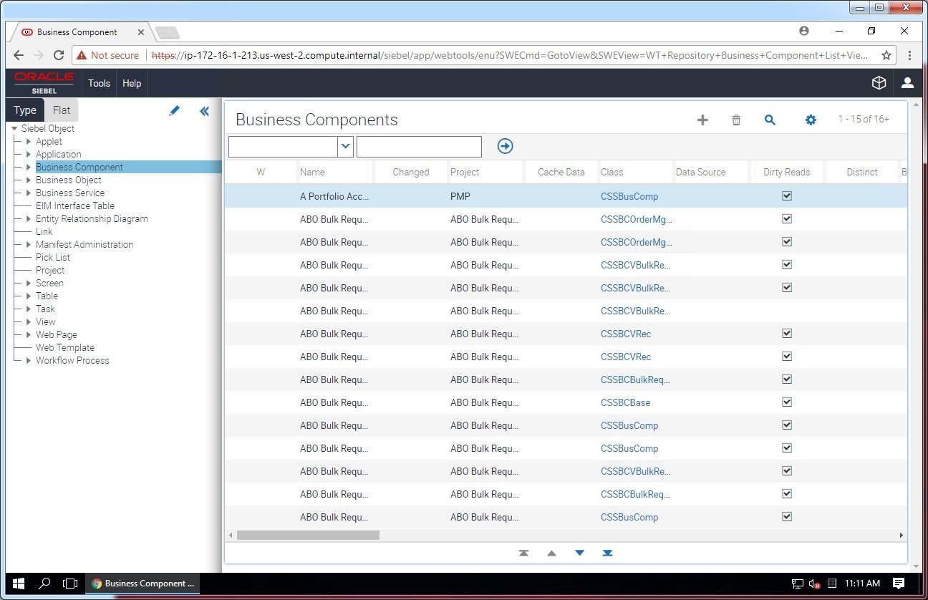
Task: Click the plus icon to add new record
Action: (702, 120)
